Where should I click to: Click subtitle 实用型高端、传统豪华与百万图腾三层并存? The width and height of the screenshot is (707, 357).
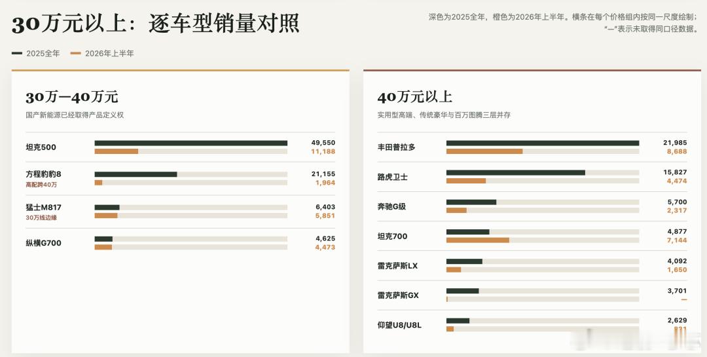click(x=444, y=115)
